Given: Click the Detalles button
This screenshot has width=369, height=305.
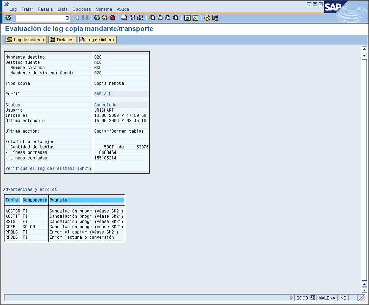Looking at the screenshot, I should (x=62, y=40).
